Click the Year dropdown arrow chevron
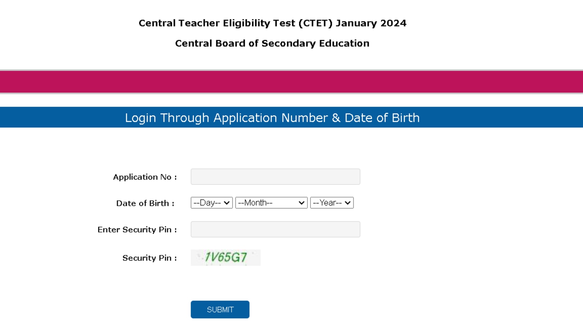The width and height of the screenshot is (583, 328). click(348, 203)
